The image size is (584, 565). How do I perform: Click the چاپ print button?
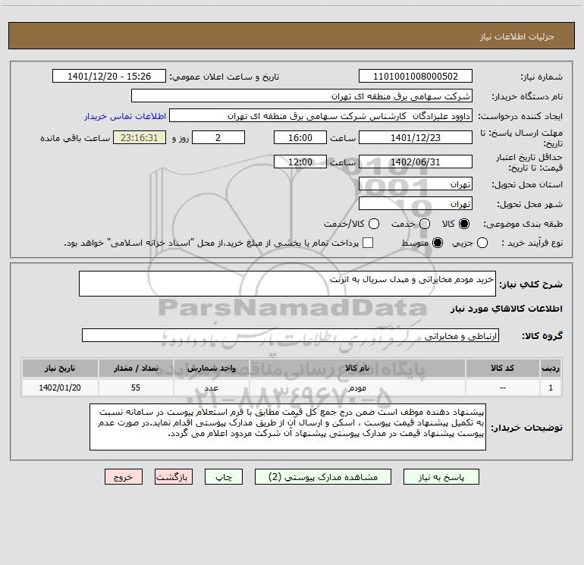pyautogui.click(x=224, y=477)
